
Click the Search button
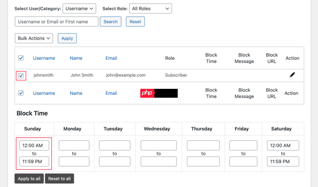tap(110, 22)
